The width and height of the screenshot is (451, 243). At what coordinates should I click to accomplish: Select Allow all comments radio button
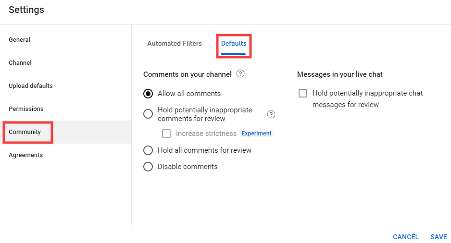tap(148, 94)
